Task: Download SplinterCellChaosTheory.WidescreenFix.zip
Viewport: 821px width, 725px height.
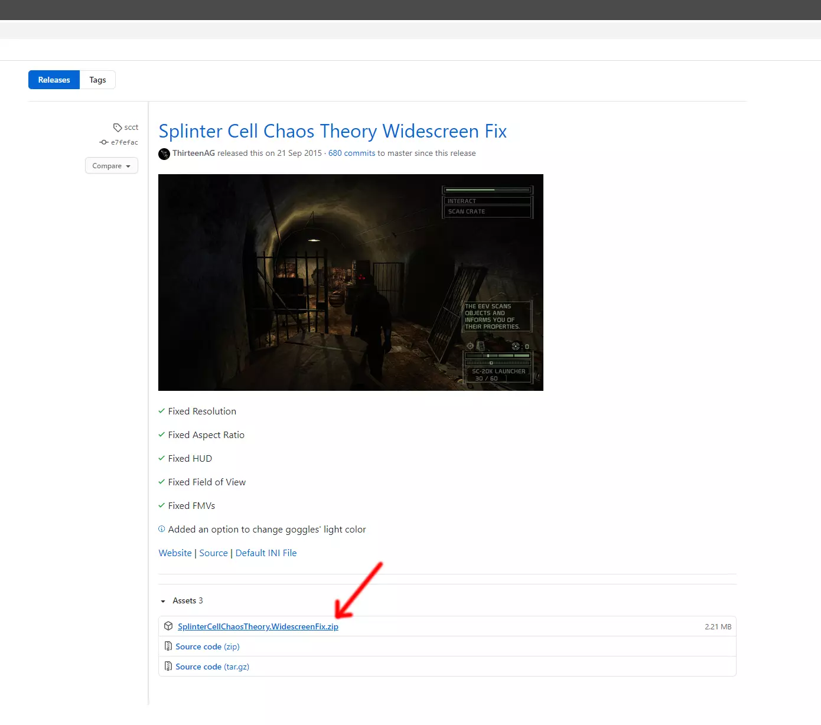Action: pyautogui.click(x=258, y=626)
